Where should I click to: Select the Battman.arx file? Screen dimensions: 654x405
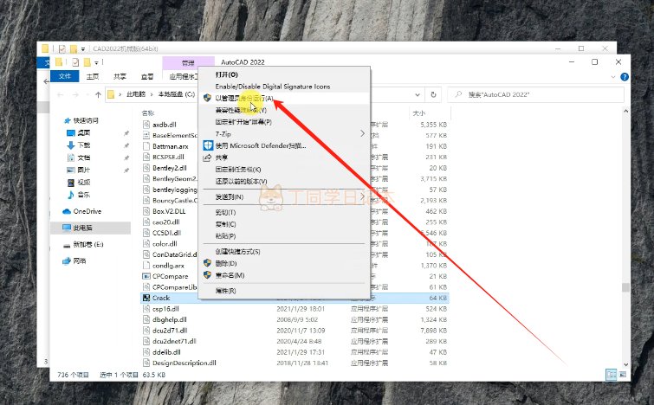[170, 146]
